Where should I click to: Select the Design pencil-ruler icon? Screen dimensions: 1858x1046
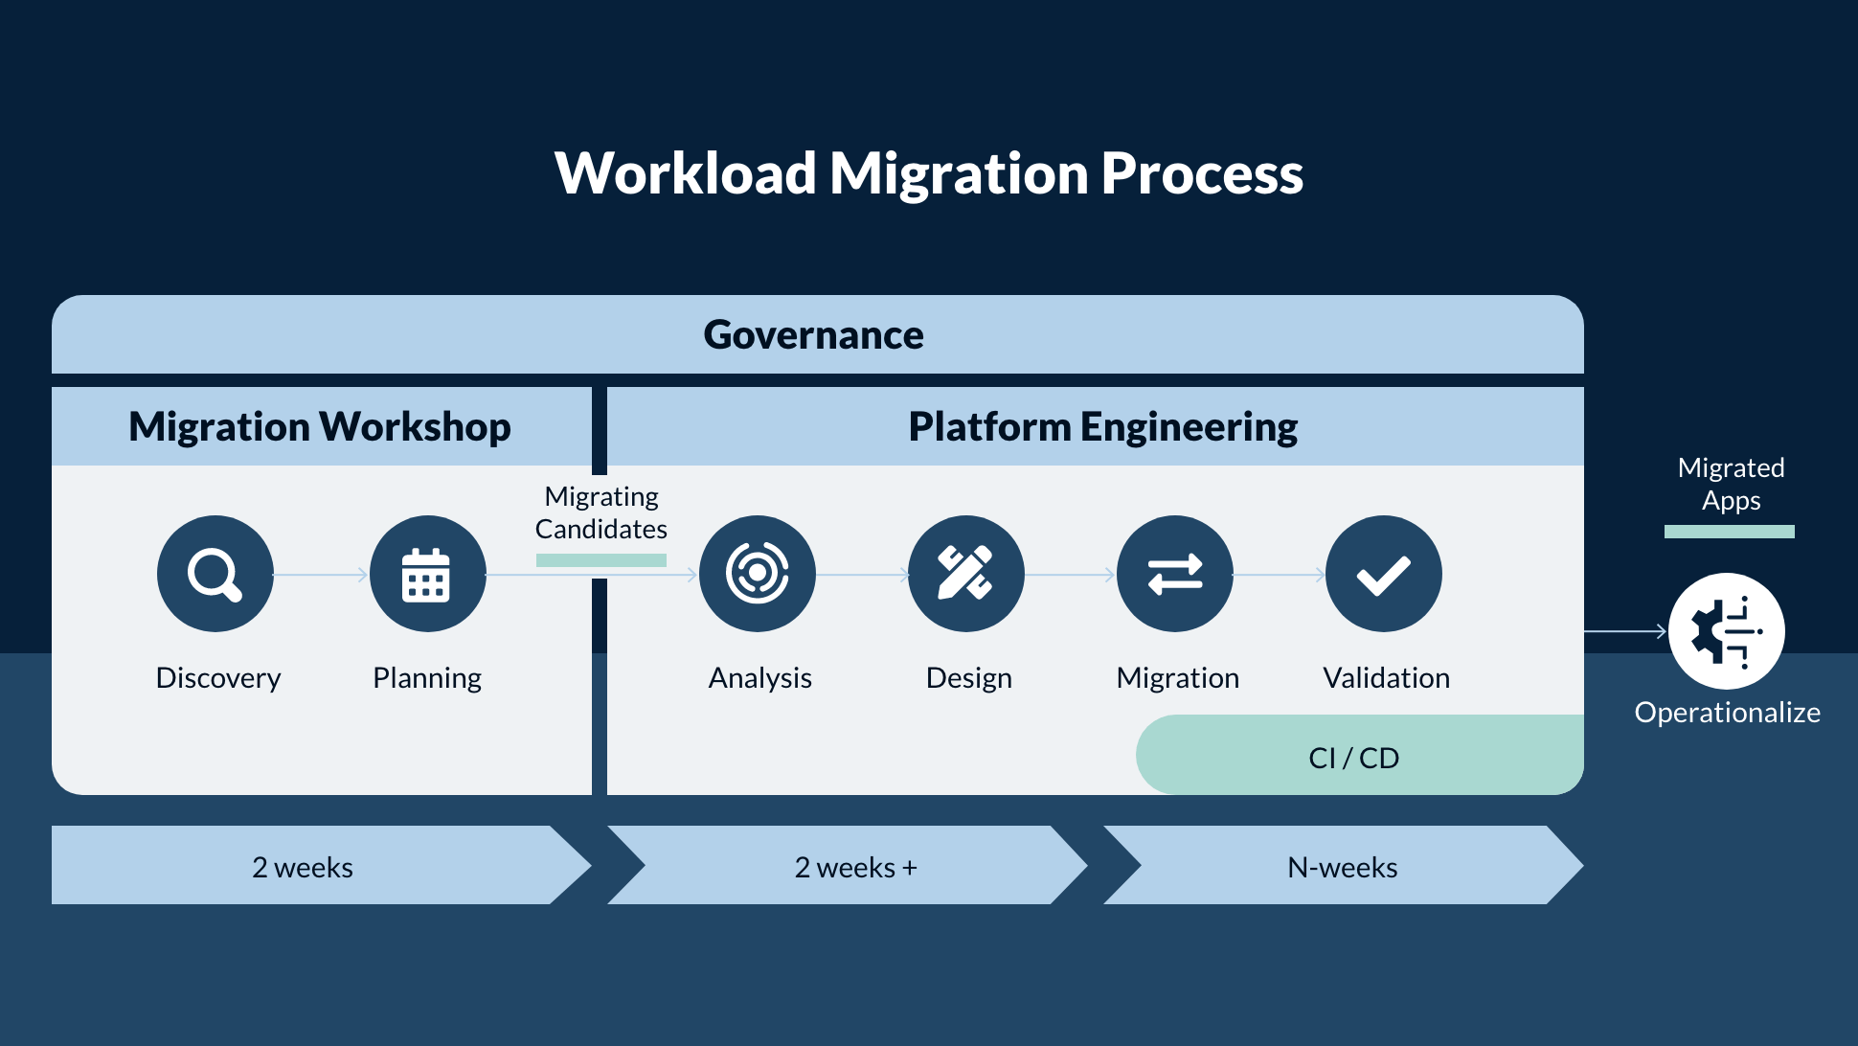click(965, 574)
